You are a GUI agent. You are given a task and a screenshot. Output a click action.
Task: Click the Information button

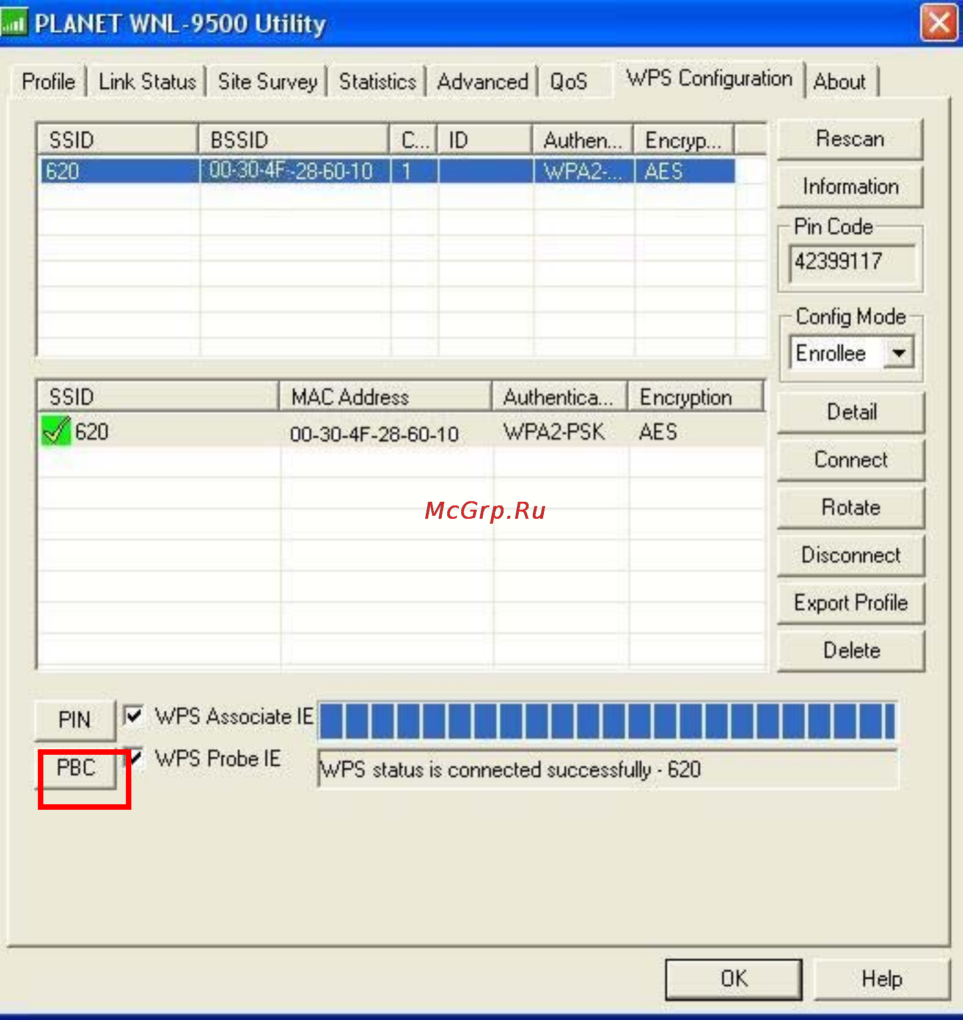(x=850, y=186)
